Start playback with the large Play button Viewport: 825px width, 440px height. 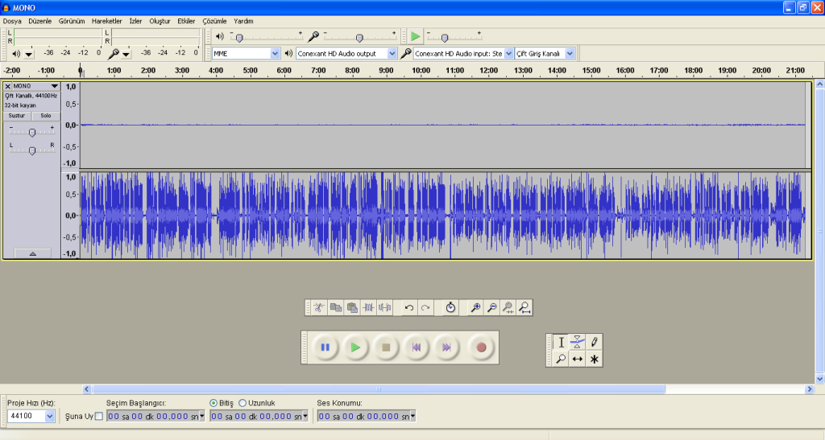(x=355, y=347)
